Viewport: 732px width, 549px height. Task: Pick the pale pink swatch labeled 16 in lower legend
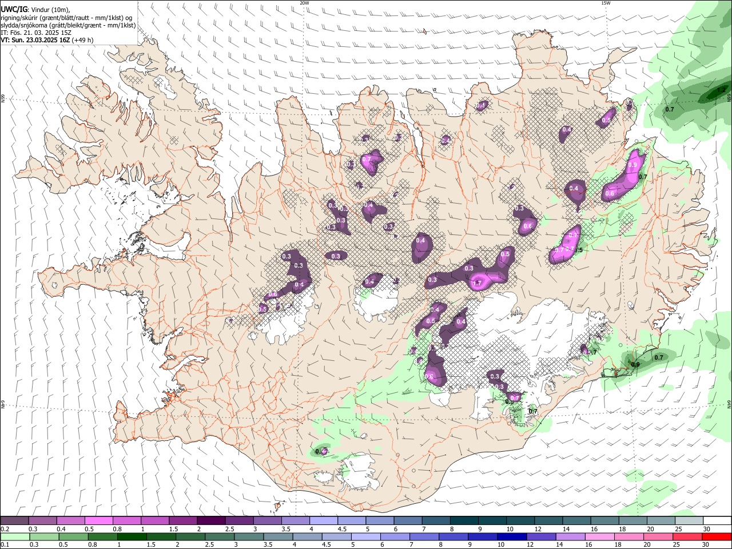pyautogui.click(x=600, y=536)
